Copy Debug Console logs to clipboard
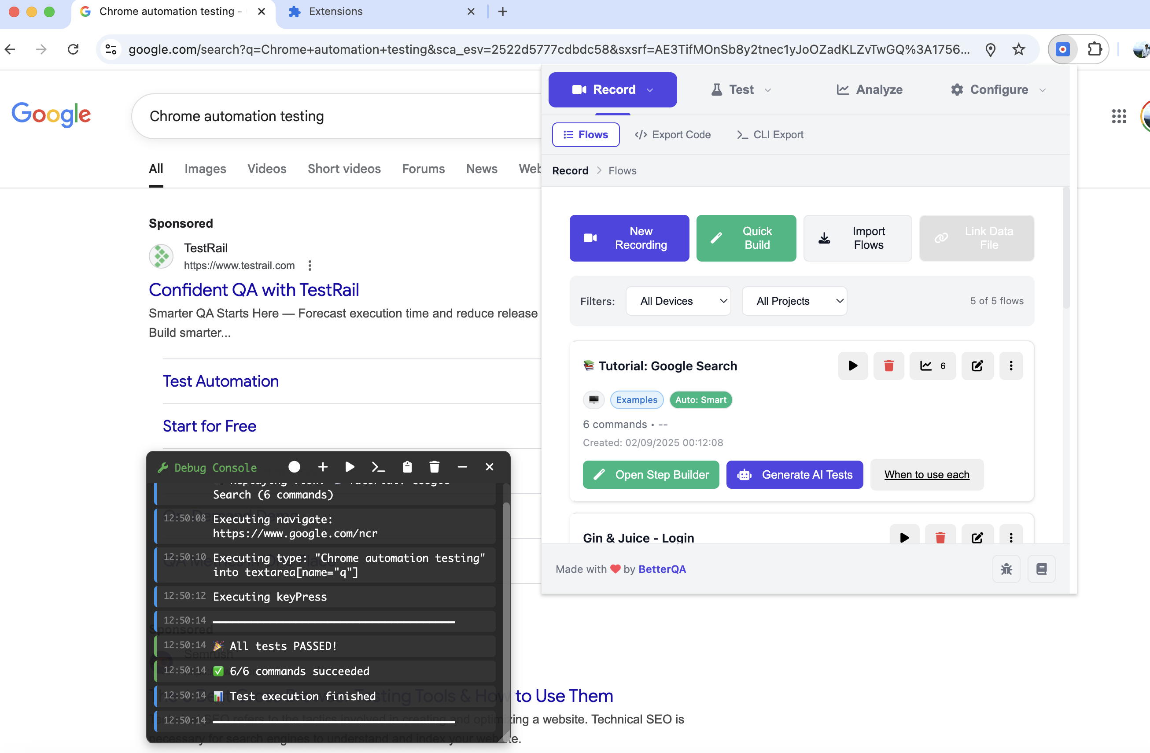This screenshot has width=1150, height=753. tap(407, 467)
